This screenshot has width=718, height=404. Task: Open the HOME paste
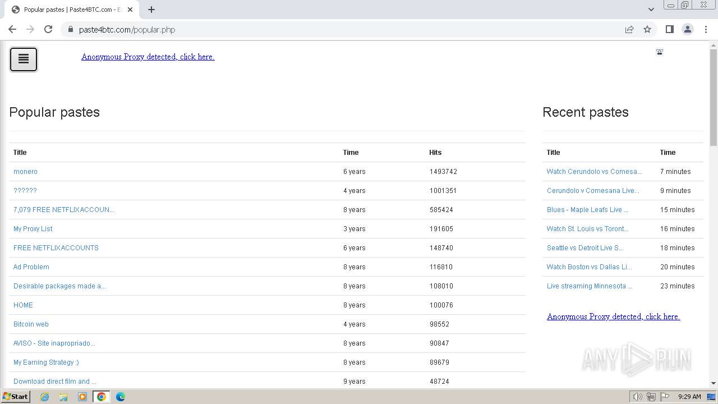point(23,305)
